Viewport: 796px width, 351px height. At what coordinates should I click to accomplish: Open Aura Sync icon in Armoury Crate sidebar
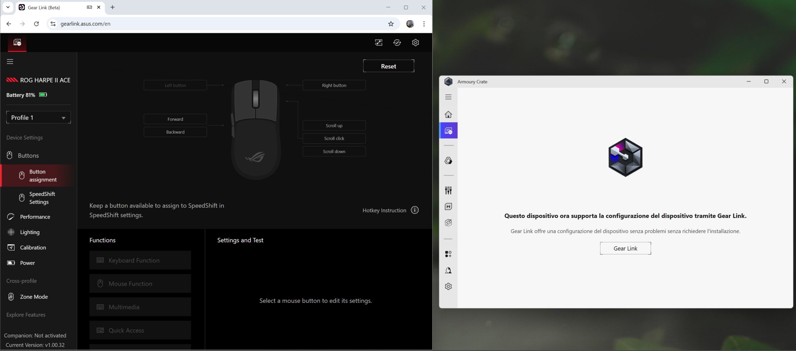pyautogui.click(x=448, y=161)
